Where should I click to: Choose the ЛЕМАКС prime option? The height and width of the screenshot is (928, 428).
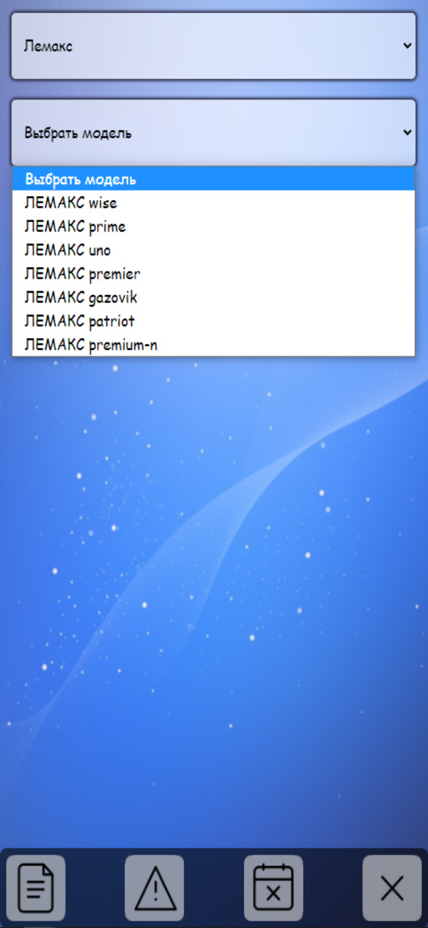pyautogui.click(x=214, y=226)
